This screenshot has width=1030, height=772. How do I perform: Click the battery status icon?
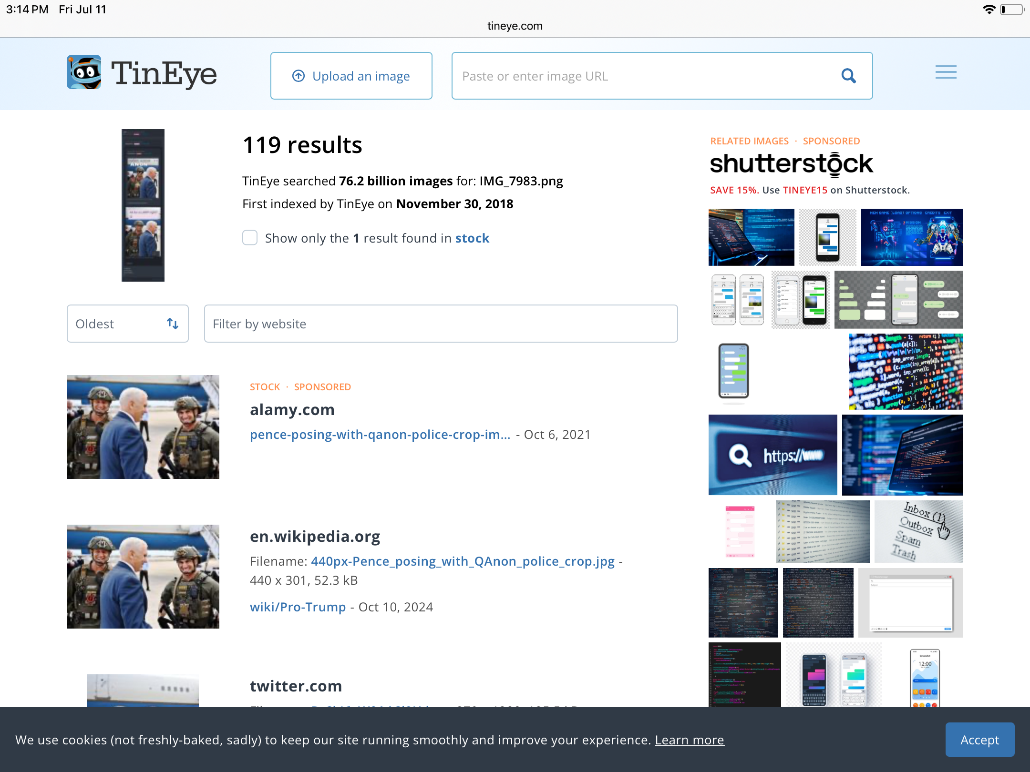click(x=1012, y=10)
